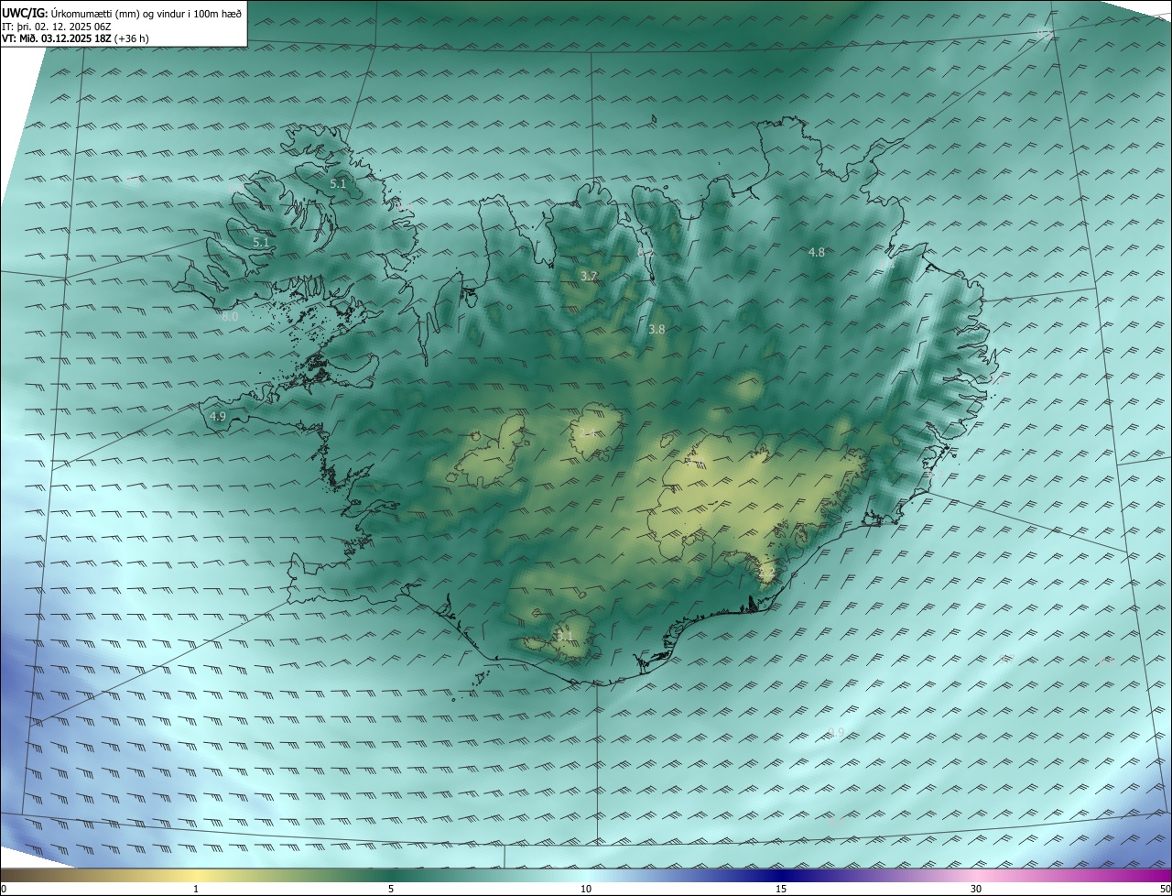Click the 0.9 value over the southeast ocean
The height and width of the screenshot is (896, 1172).
(x=836, y=732)
